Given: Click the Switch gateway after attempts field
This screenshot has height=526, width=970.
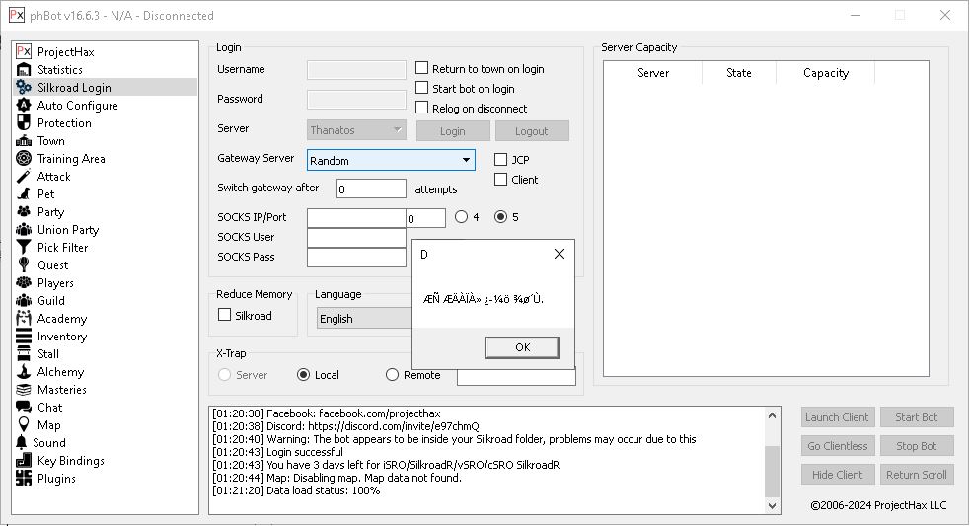Looking at the screenshot, I should point(371,188).
